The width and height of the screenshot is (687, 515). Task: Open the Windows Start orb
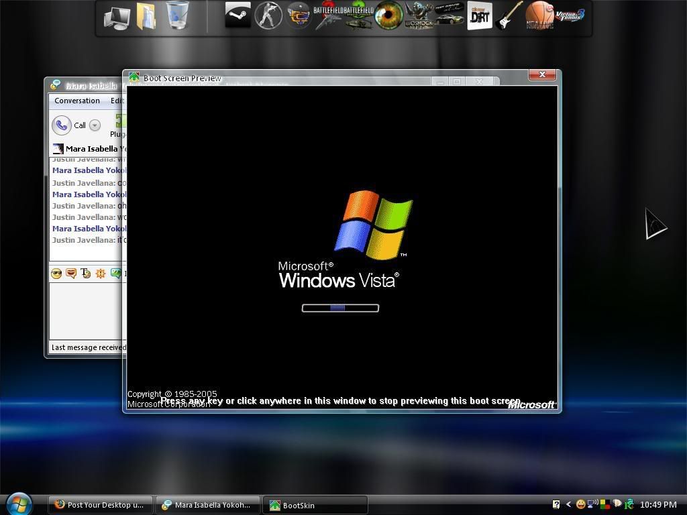tap(19, 503)
